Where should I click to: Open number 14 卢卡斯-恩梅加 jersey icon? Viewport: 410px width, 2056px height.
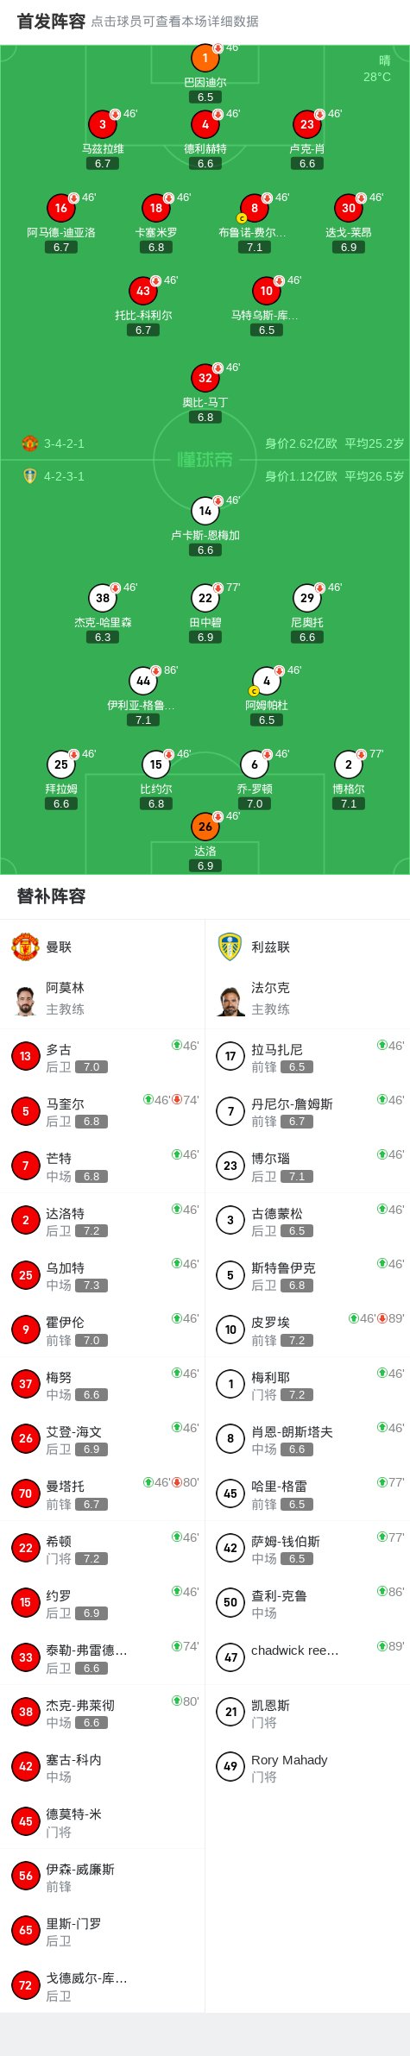[205, 511]
